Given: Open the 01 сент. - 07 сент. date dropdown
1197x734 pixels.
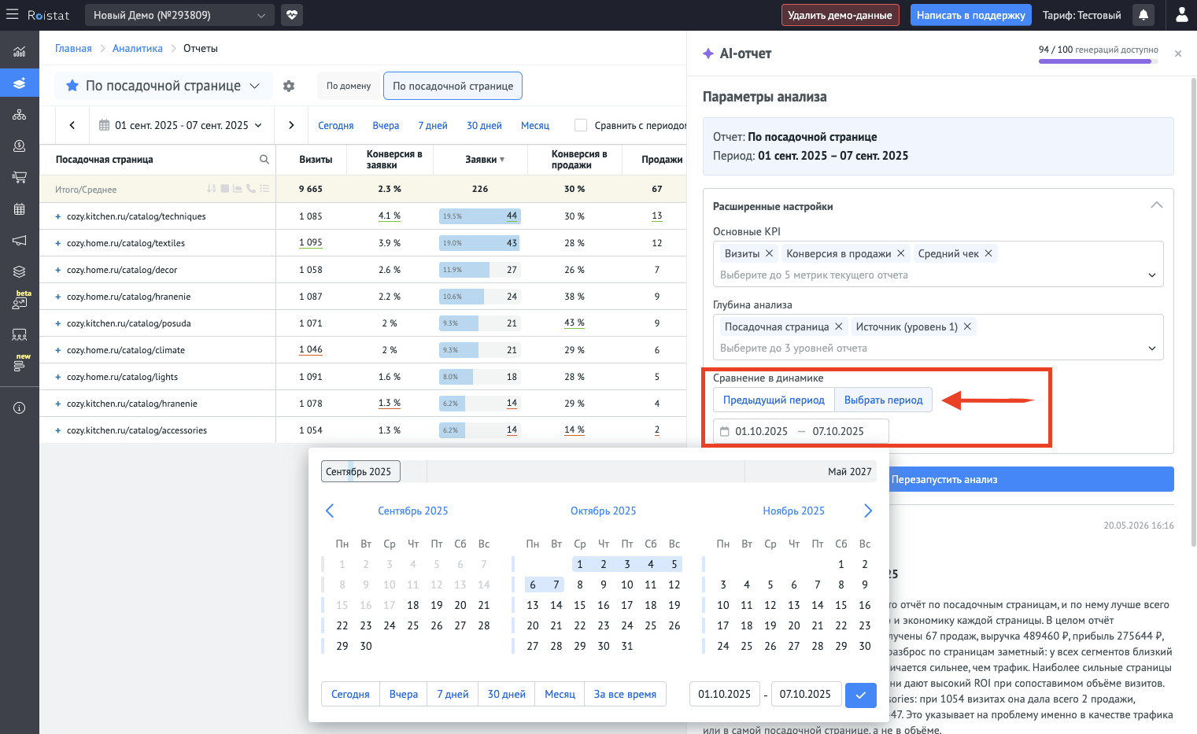Looking at the screenshot, I should (x=181, y=125).
